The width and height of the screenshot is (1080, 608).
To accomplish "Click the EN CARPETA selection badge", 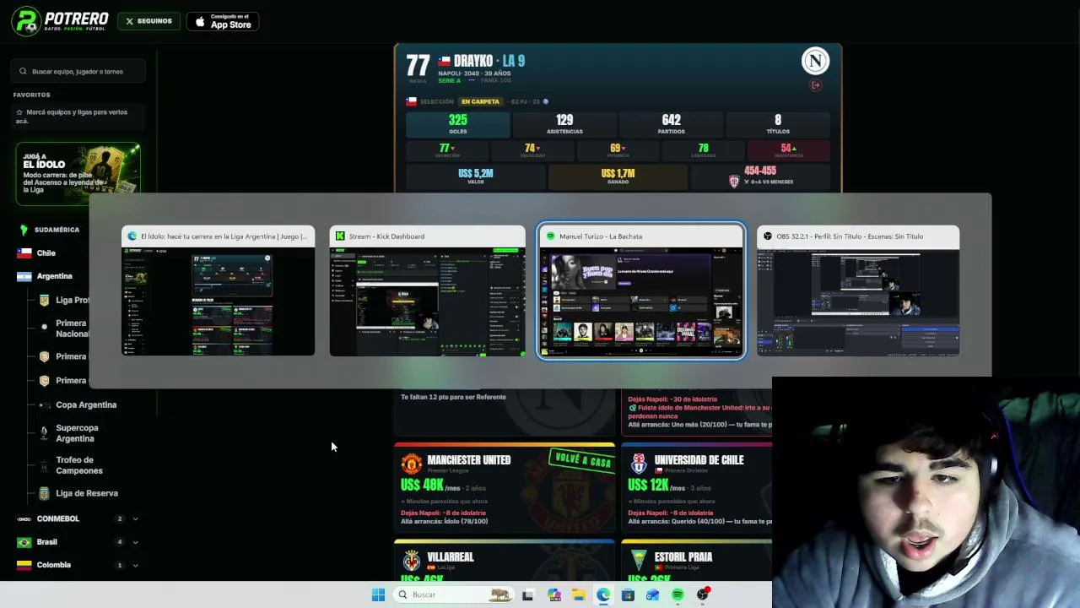I will 480,101.
